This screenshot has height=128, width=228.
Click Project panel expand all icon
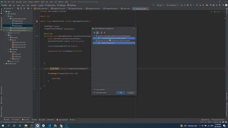pos(21,9)
